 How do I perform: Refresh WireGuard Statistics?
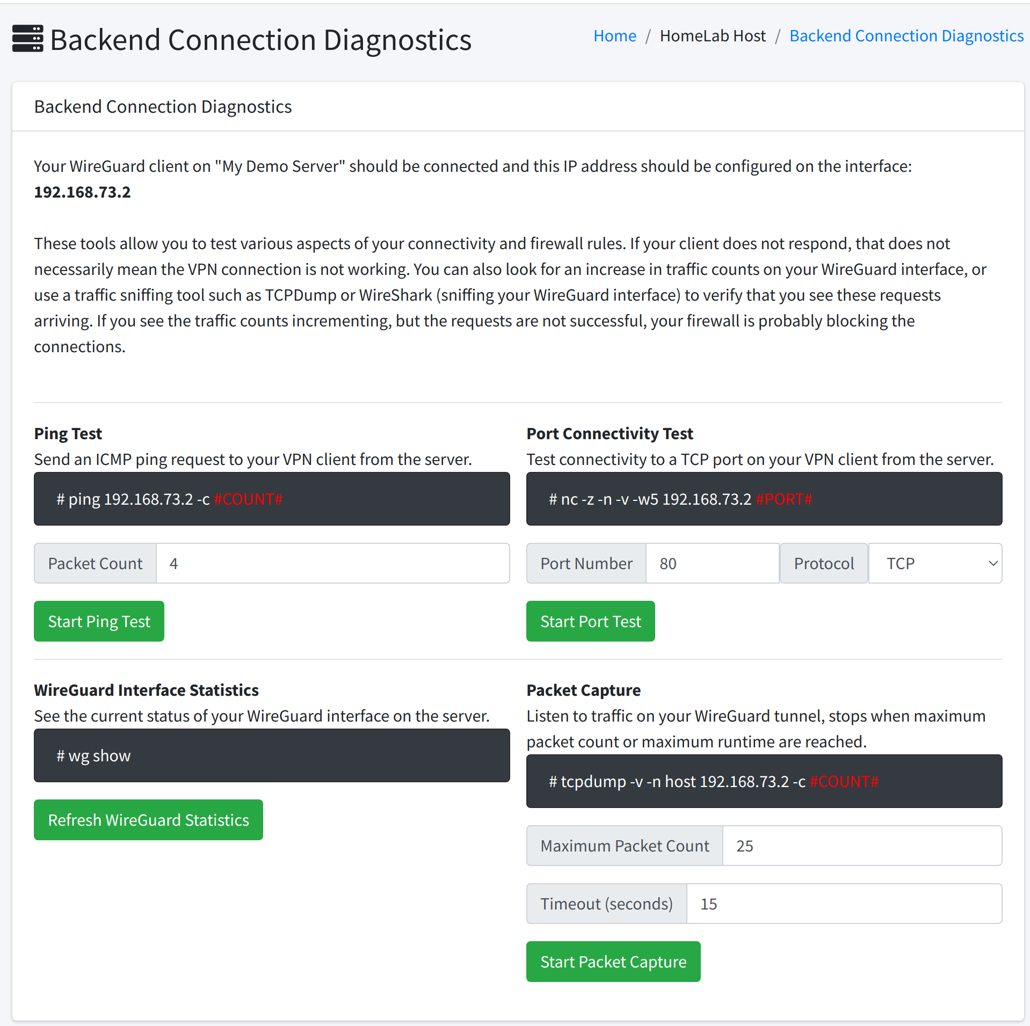148,820
